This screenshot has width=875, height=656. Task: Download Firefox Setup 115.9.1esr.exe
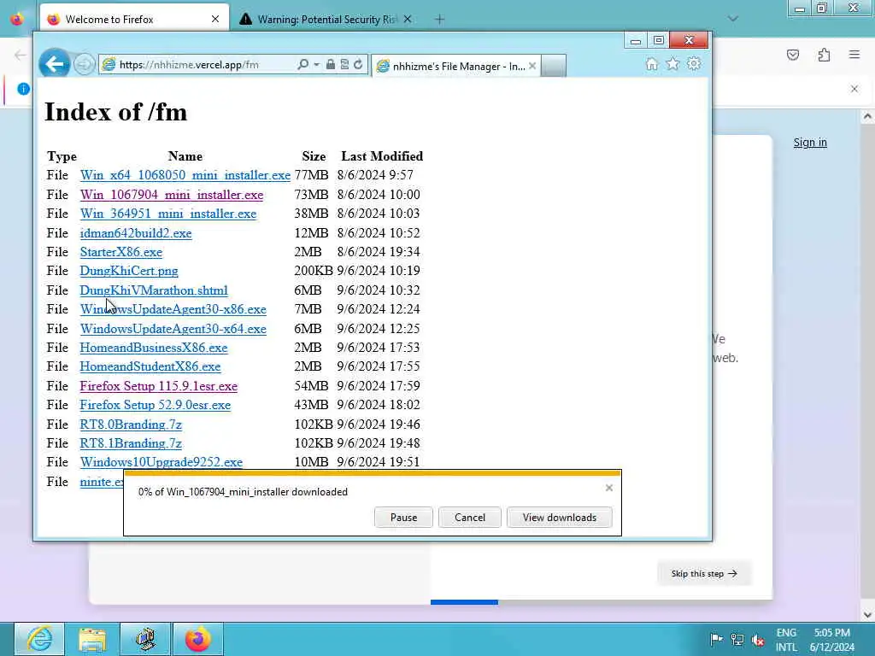158,386
